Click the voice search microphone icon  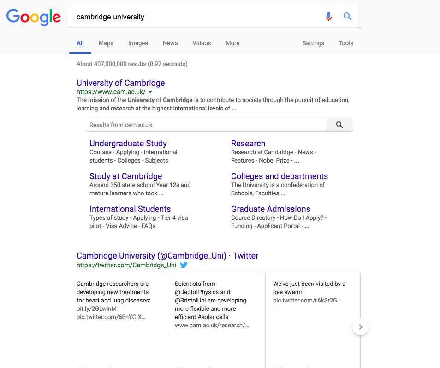328,17
